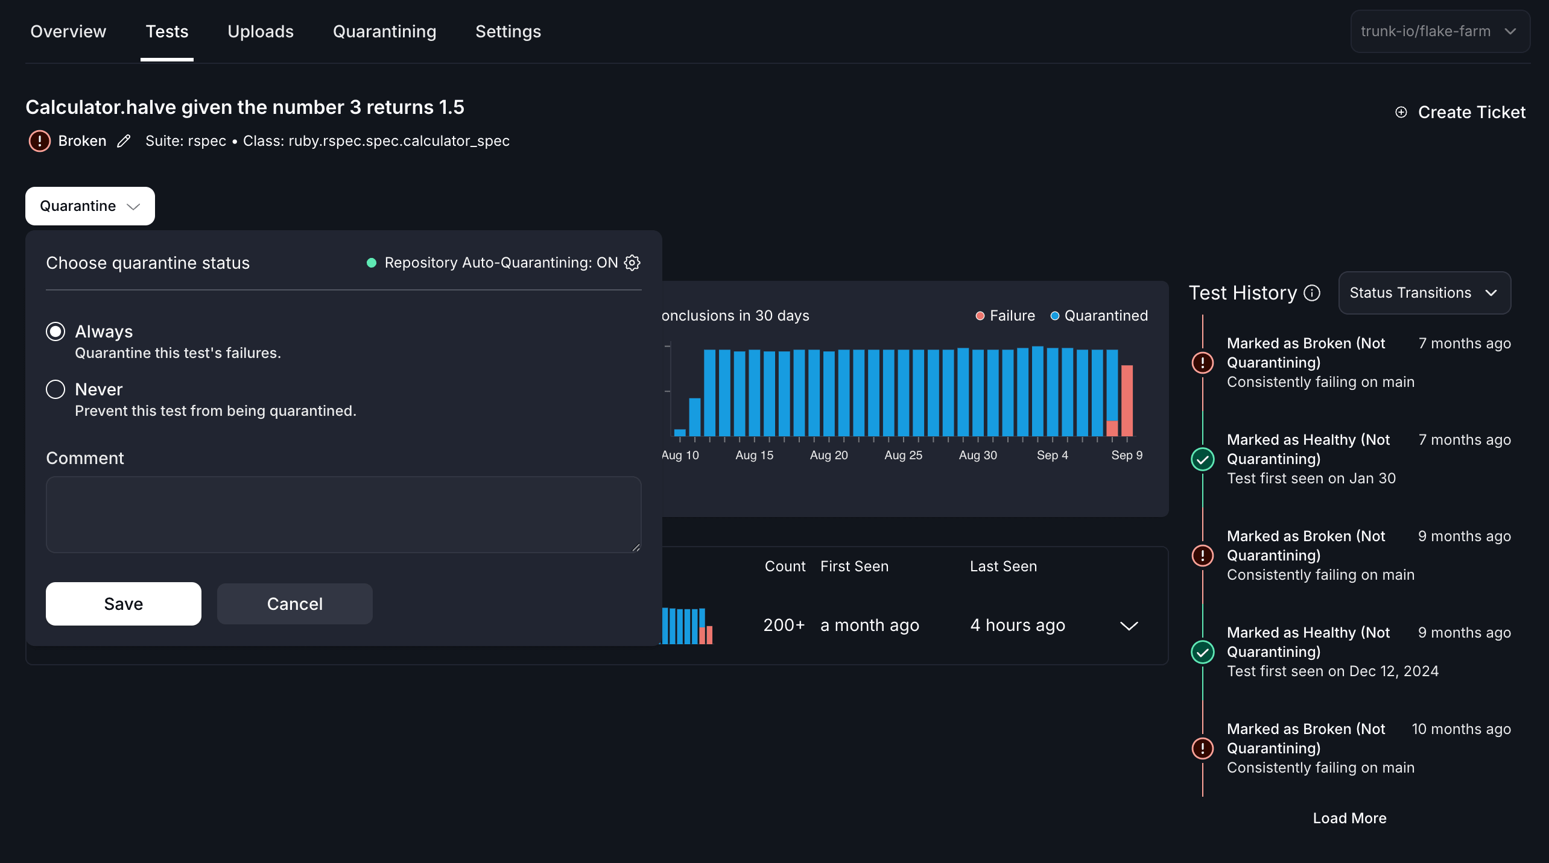The image size is (1549, 863).
Task: Toggle the Quarantined blue legend swatch
Action: tap(1055, 316)
